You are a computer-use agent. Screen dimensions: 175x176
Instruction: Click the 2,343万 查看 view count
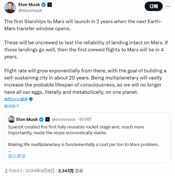[71, 171]
